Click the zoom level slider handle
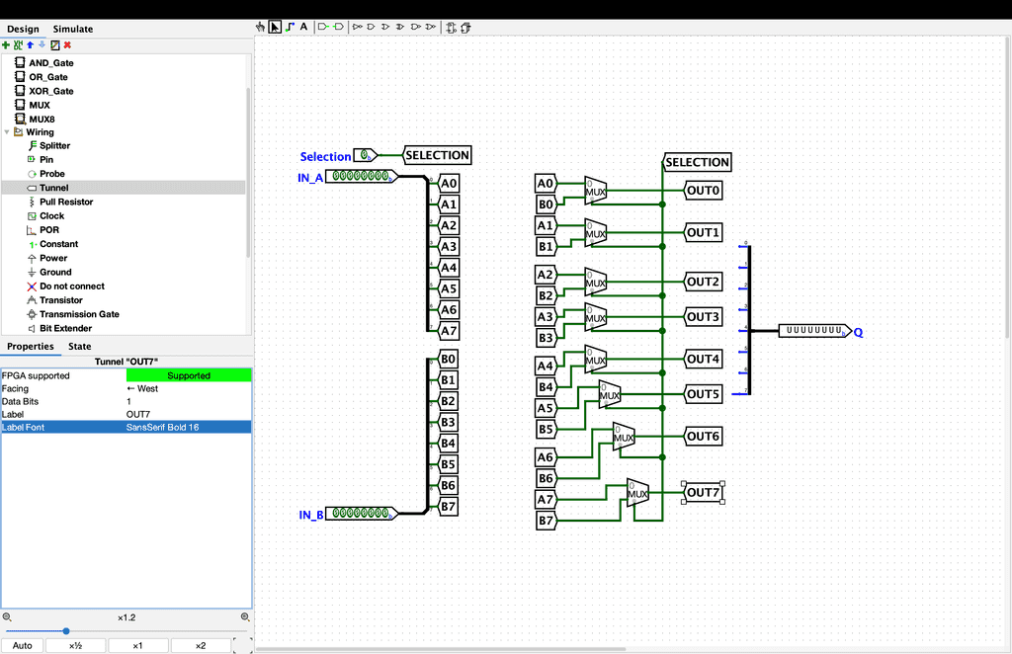The width and height of the screenshot is (1012, 654). (66, 631)
